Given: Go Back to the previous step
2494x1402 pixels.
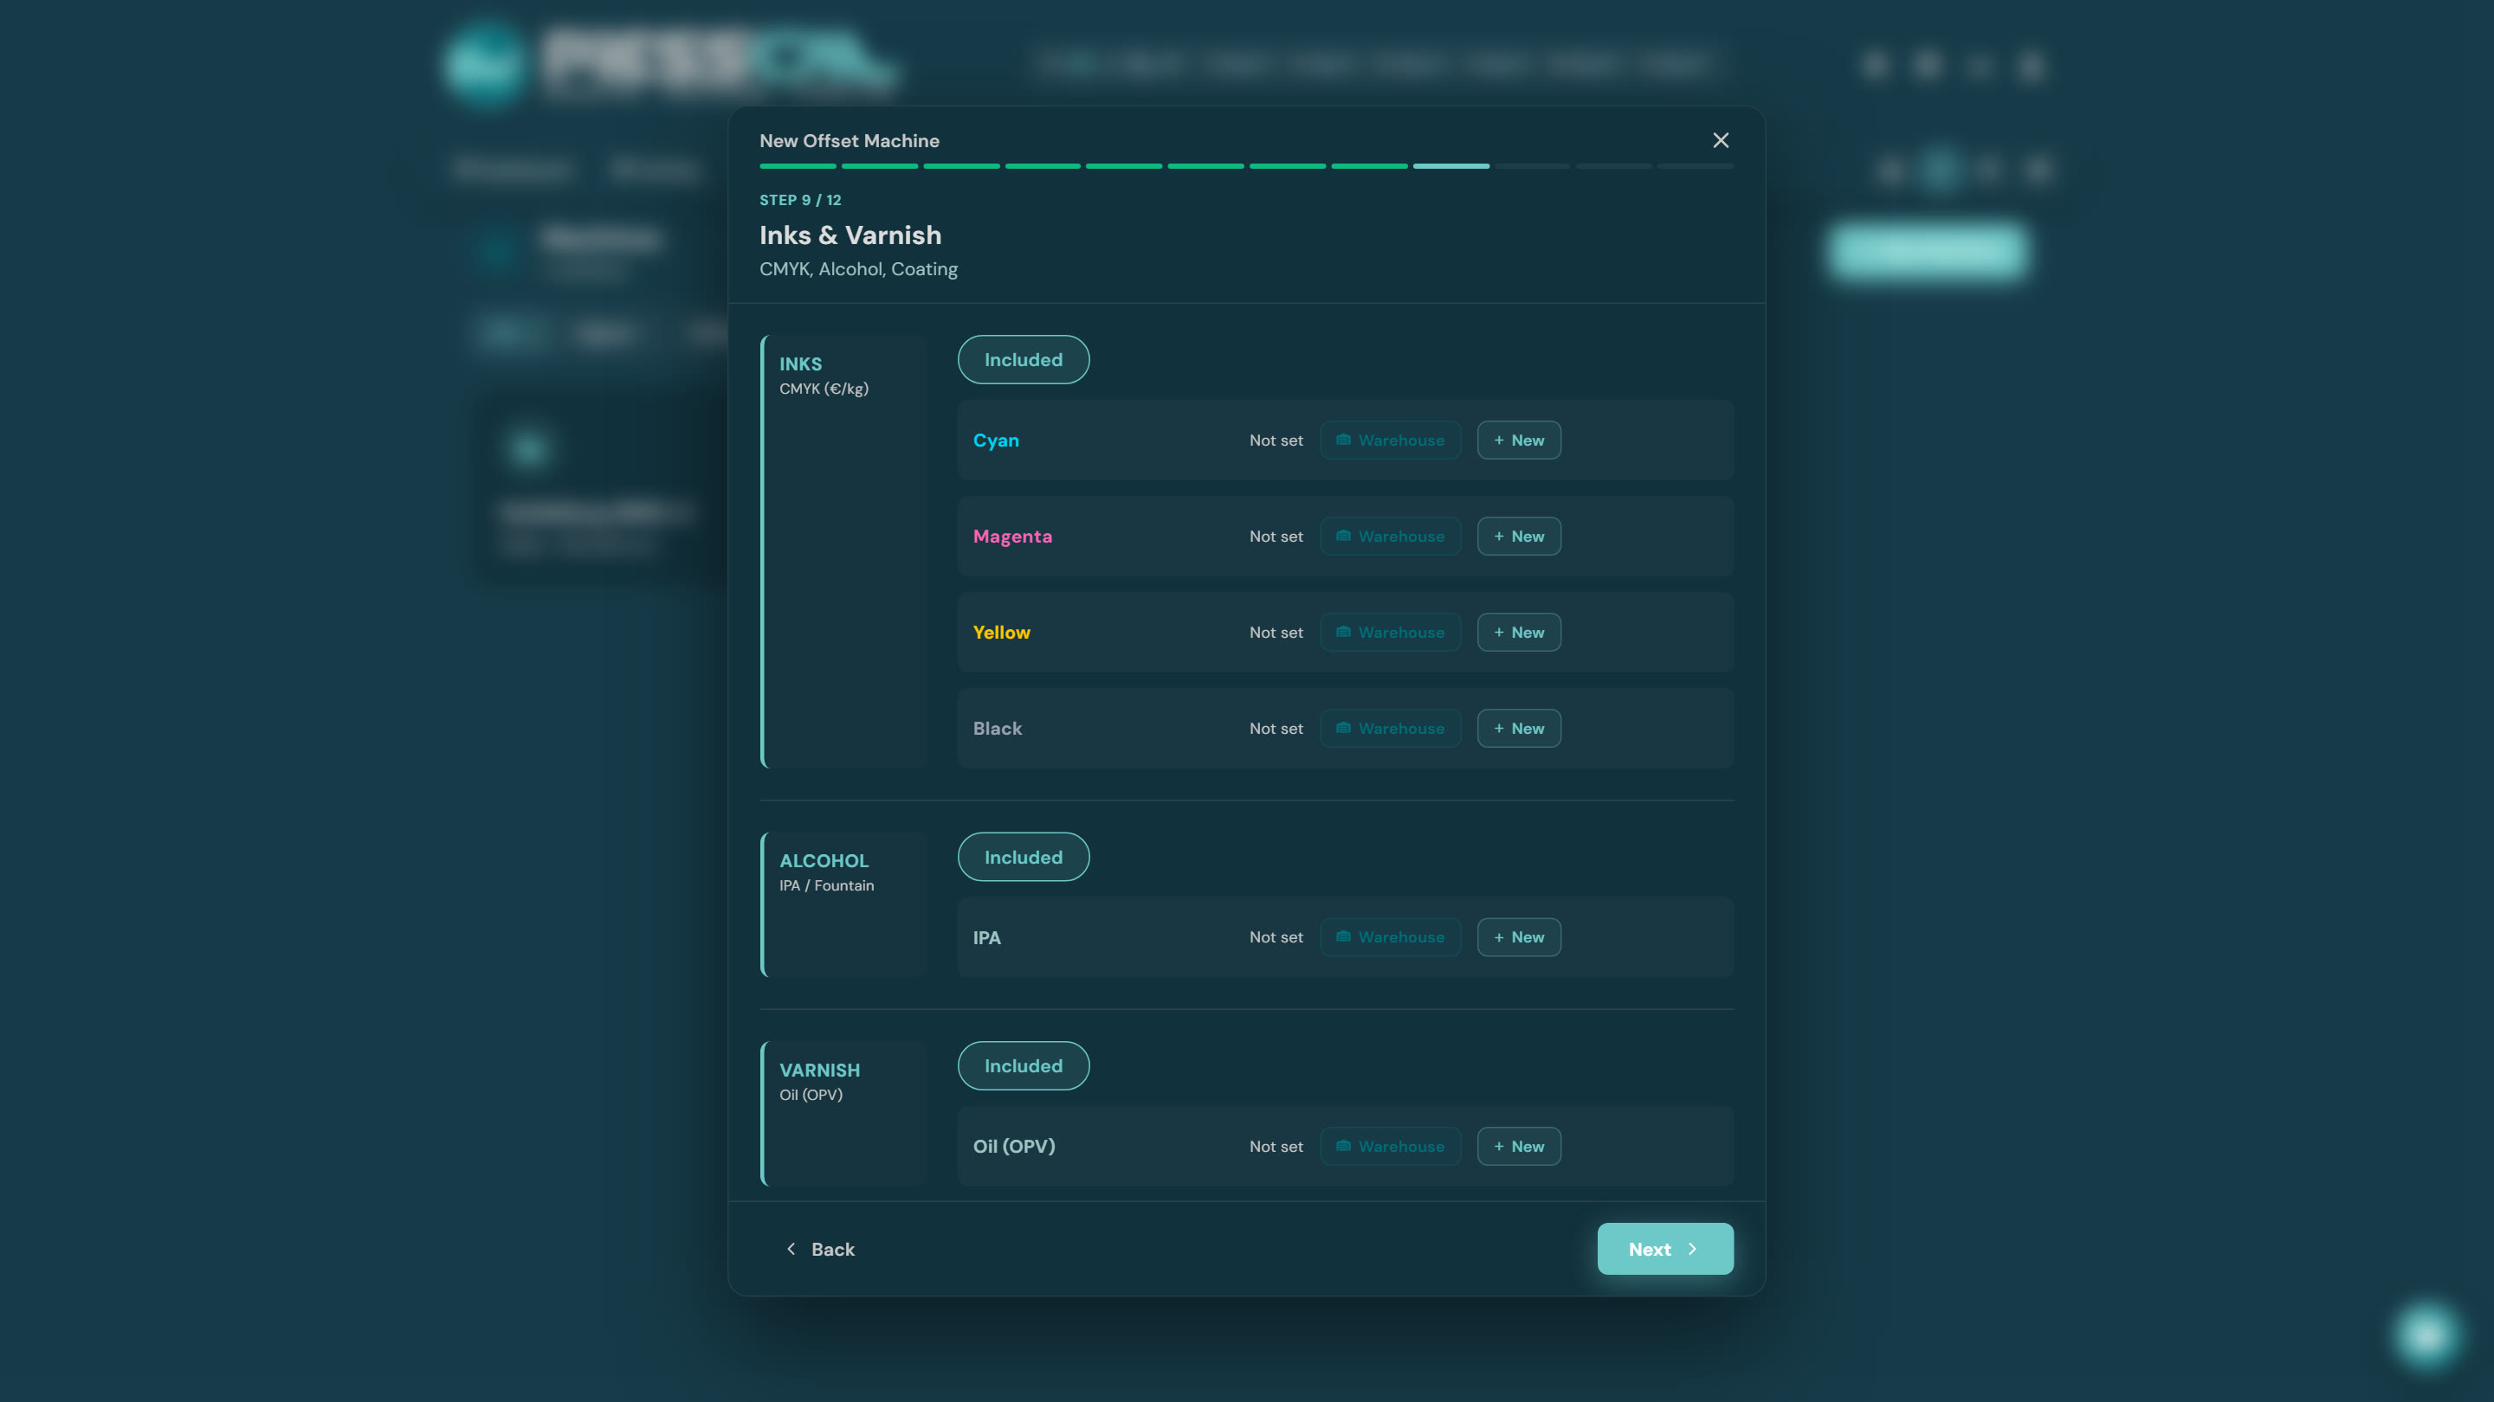Looking at the screenshot, I should (819, 1249).
